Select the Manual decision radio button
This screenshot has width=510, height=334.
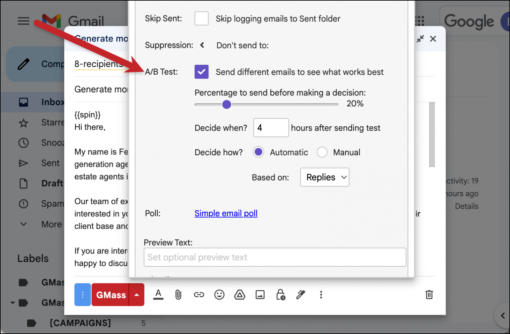322,152
